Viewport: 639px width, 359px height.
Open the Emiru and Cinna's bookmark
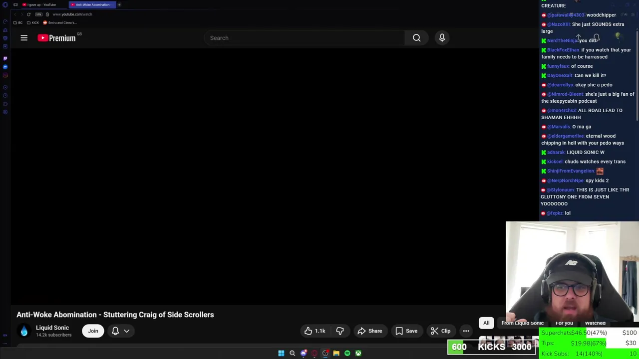60,22
